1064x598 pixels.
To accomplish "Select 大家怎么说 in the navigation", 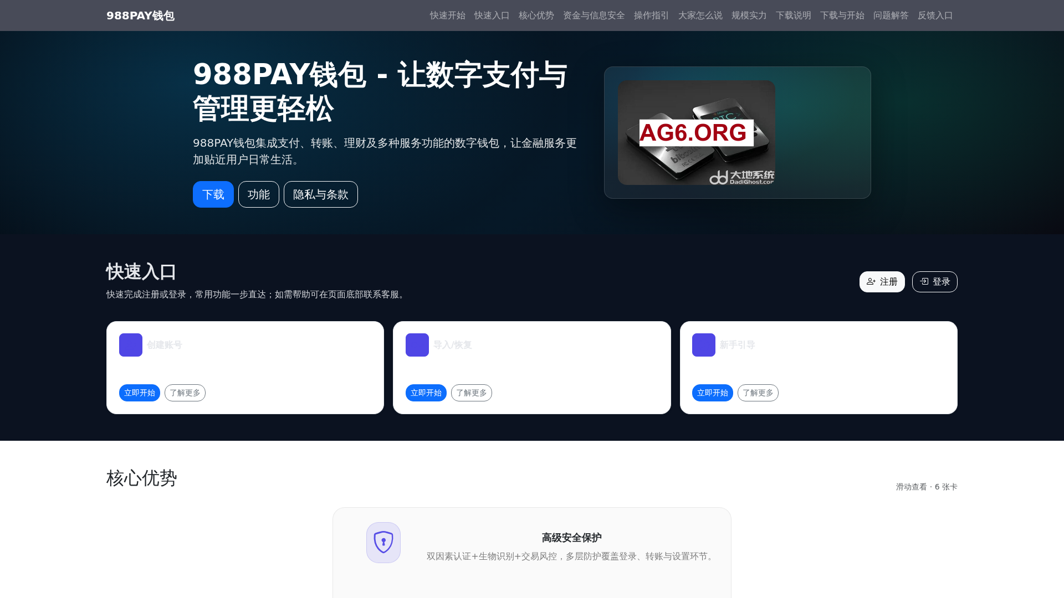I will tap(700, 16).
